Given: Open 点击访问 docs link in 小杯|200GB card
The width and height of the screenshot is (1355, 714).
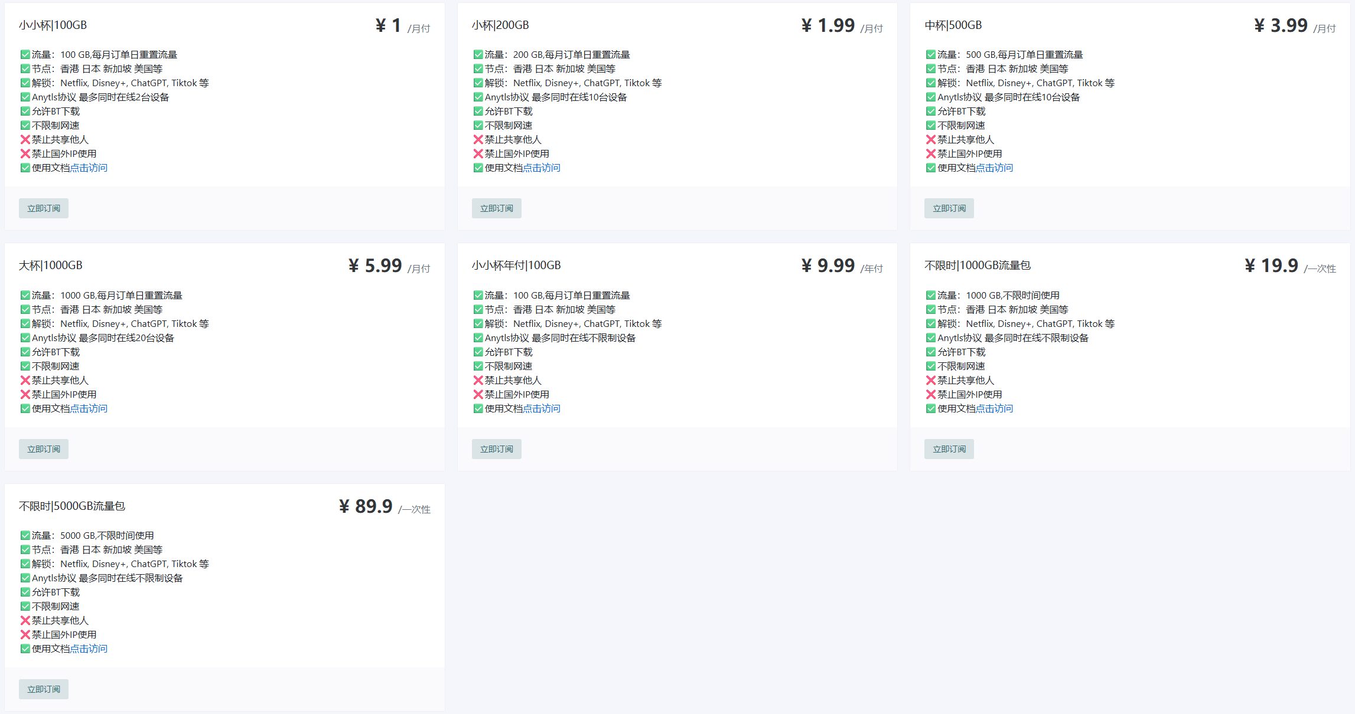Looking at the screenshot, I should (x=542, y=168).
